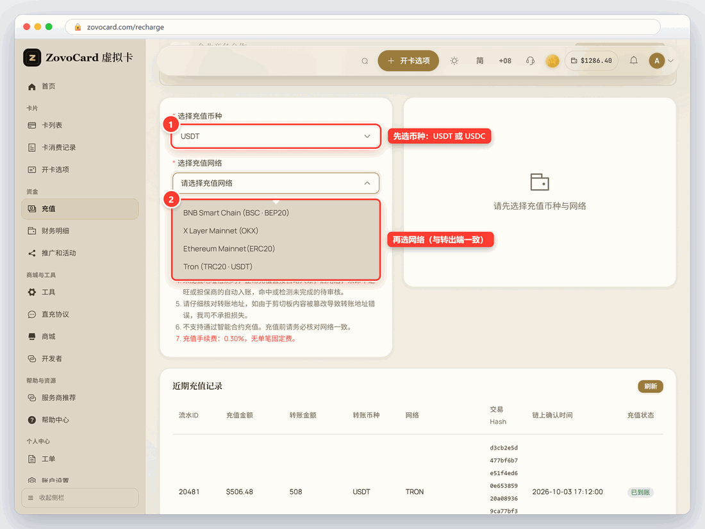Open 卡消费记录 icon in sidebar
Screen dimensions: 705x529
pos(31,147)
